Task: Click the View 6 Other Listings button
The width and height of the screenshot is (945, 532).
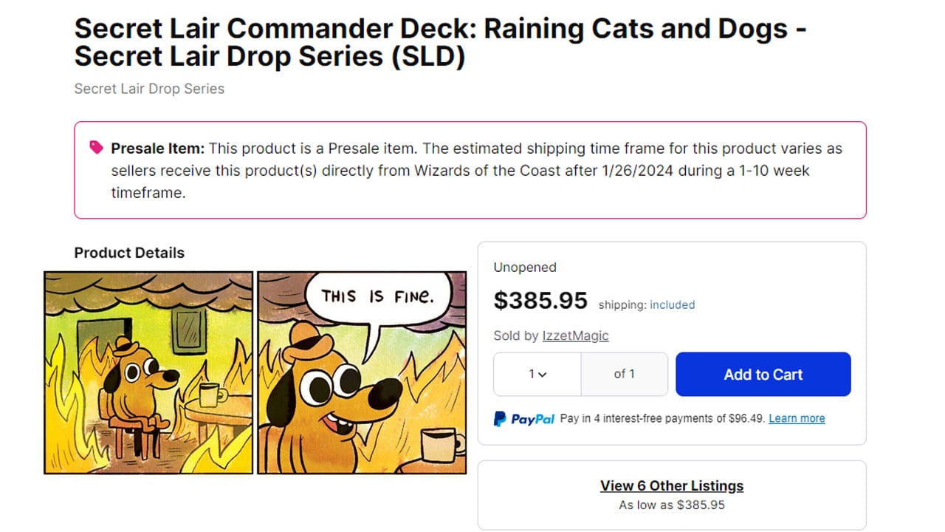Action: click(671, 485)
